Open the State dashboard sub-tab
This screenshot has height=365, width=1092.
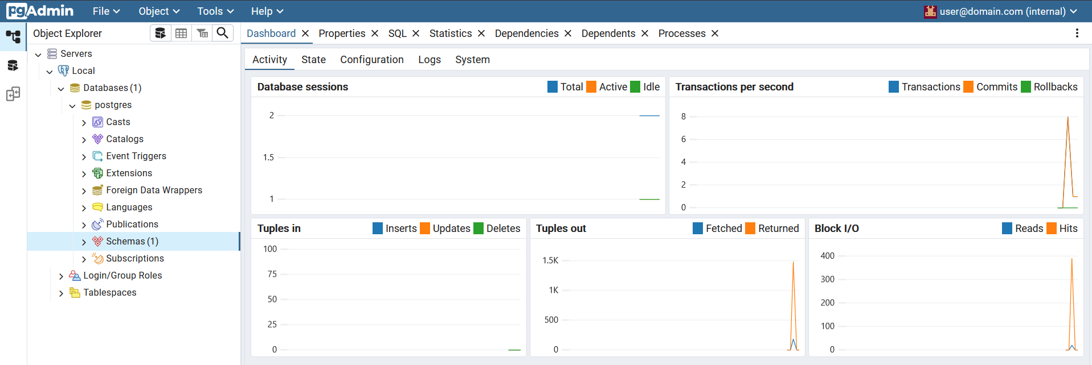click(314, 60)
